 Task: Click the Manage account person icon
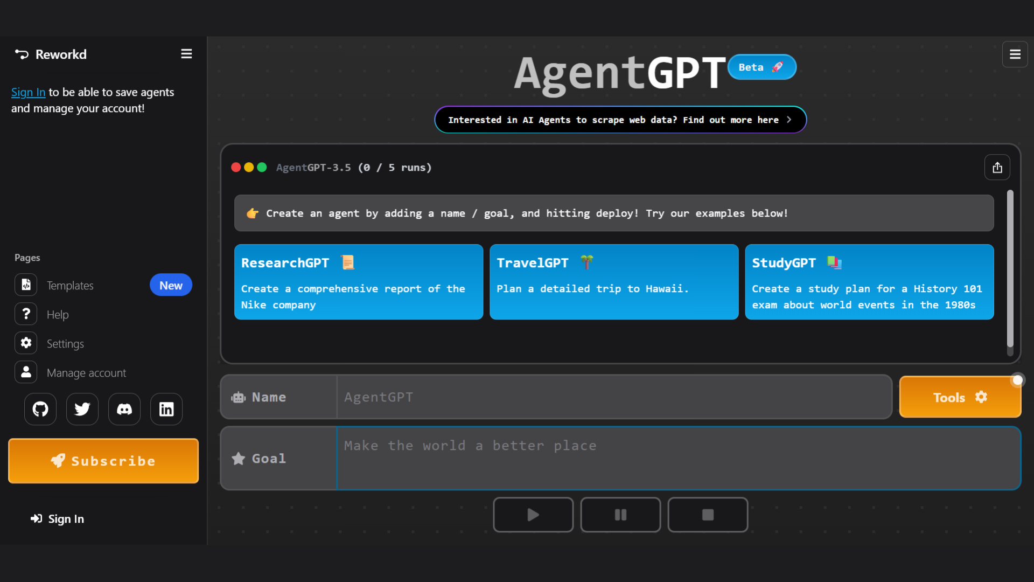click(26, 372)
